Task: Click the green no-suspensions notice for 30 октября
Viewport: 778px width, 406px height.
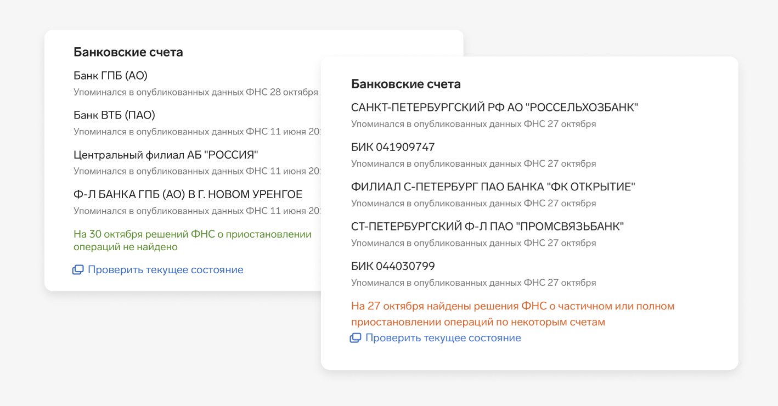Action: tap(192, 240)
